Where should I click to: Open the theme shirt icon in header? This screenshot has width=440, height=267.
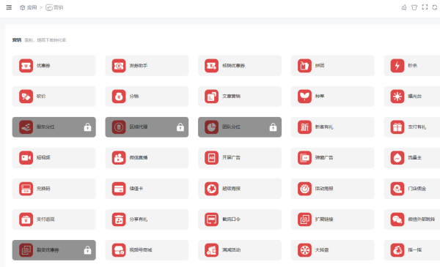414,7
